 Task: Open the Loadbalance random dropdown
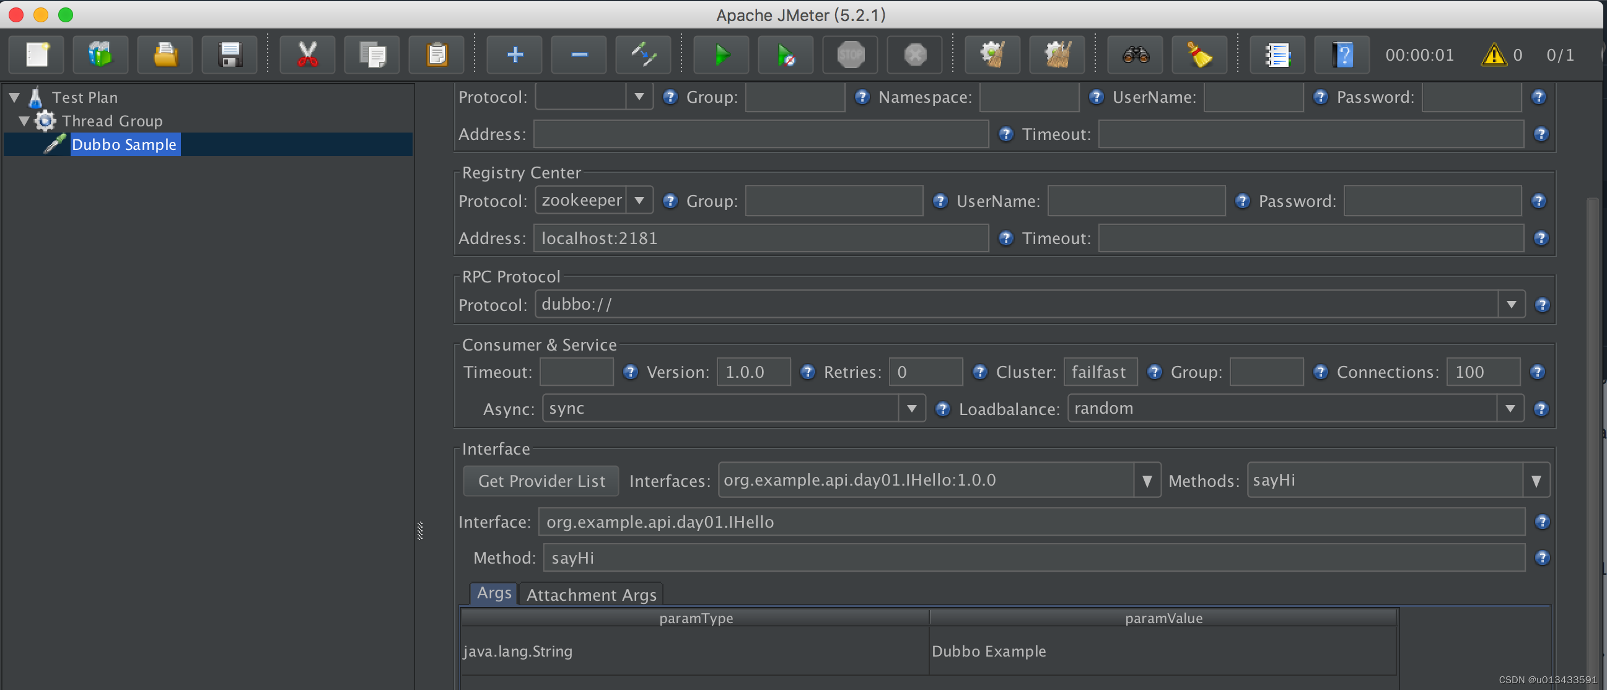(x=1510, y=409)
